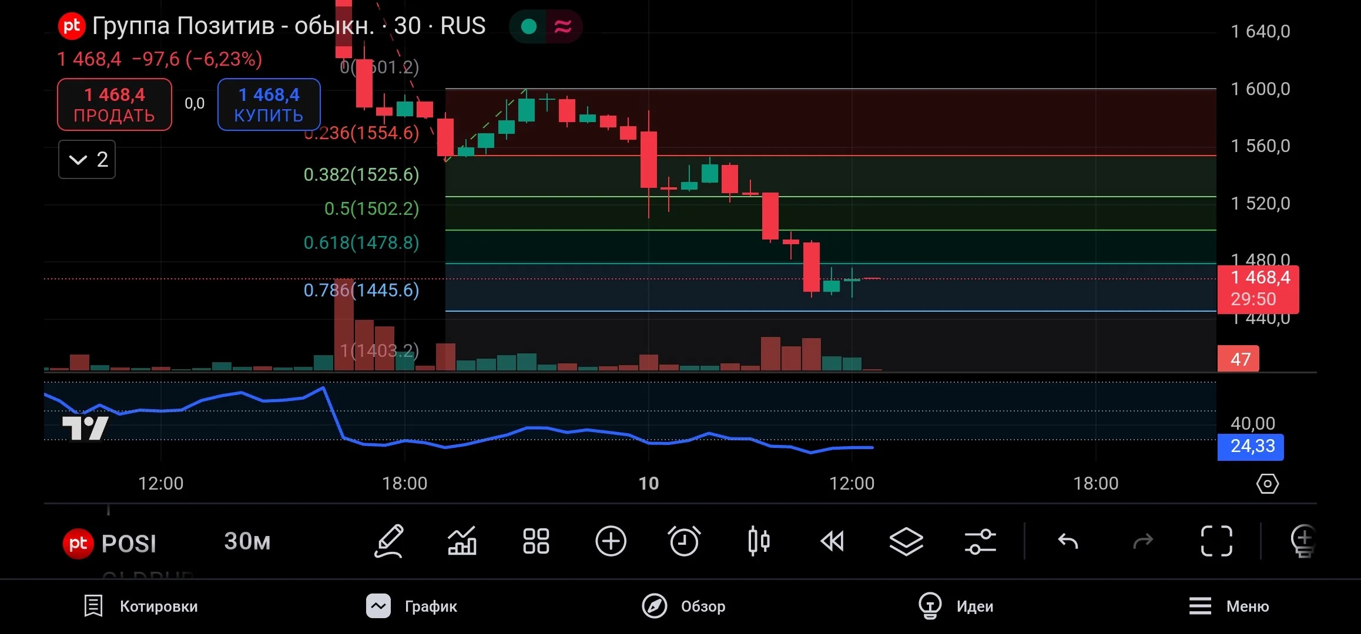Viewport: 1361px width, 634px height.
Task: Tap the add symbol plus-circle icon
Action: 611,541
